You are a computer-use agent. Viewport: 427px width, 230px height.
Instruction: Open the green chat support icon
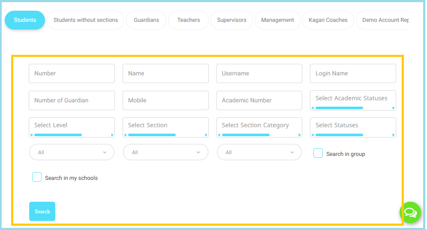click(410, 212)
